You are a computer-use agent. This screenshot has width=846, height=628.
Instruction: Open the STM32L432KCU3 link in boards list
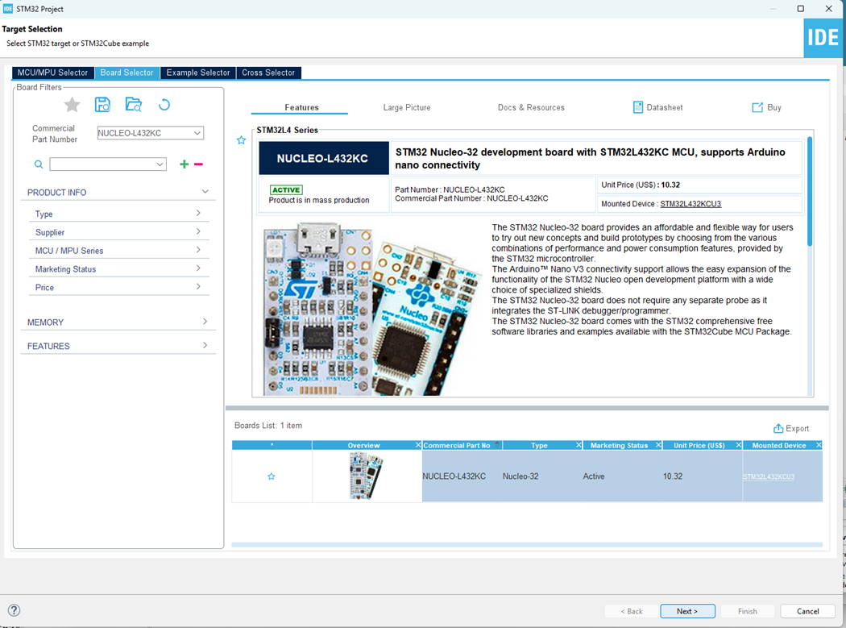[x=769, y=476]
